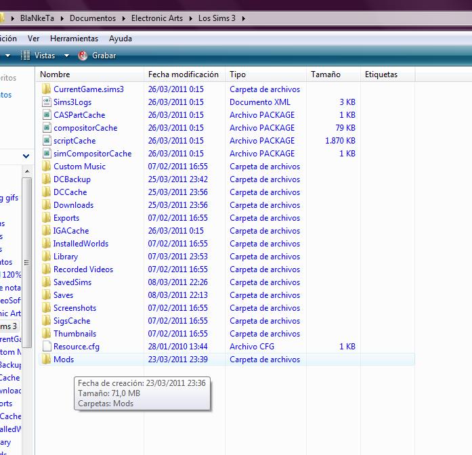This screenshot has height=455, width=472.
Task: Click the Saves folder icon
Action: 45,295
